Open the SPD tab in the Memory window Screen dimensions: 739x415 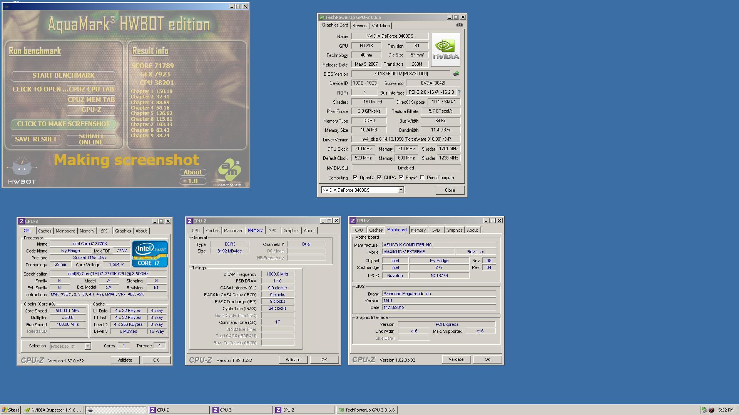click(273, 231)
